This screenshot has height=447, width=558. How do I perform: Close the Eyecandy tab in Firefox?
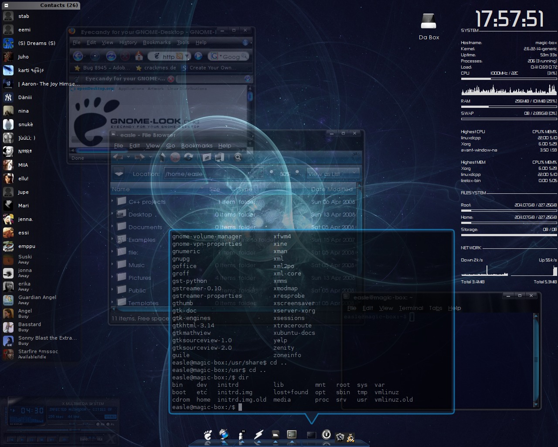[x=171, y=79]
